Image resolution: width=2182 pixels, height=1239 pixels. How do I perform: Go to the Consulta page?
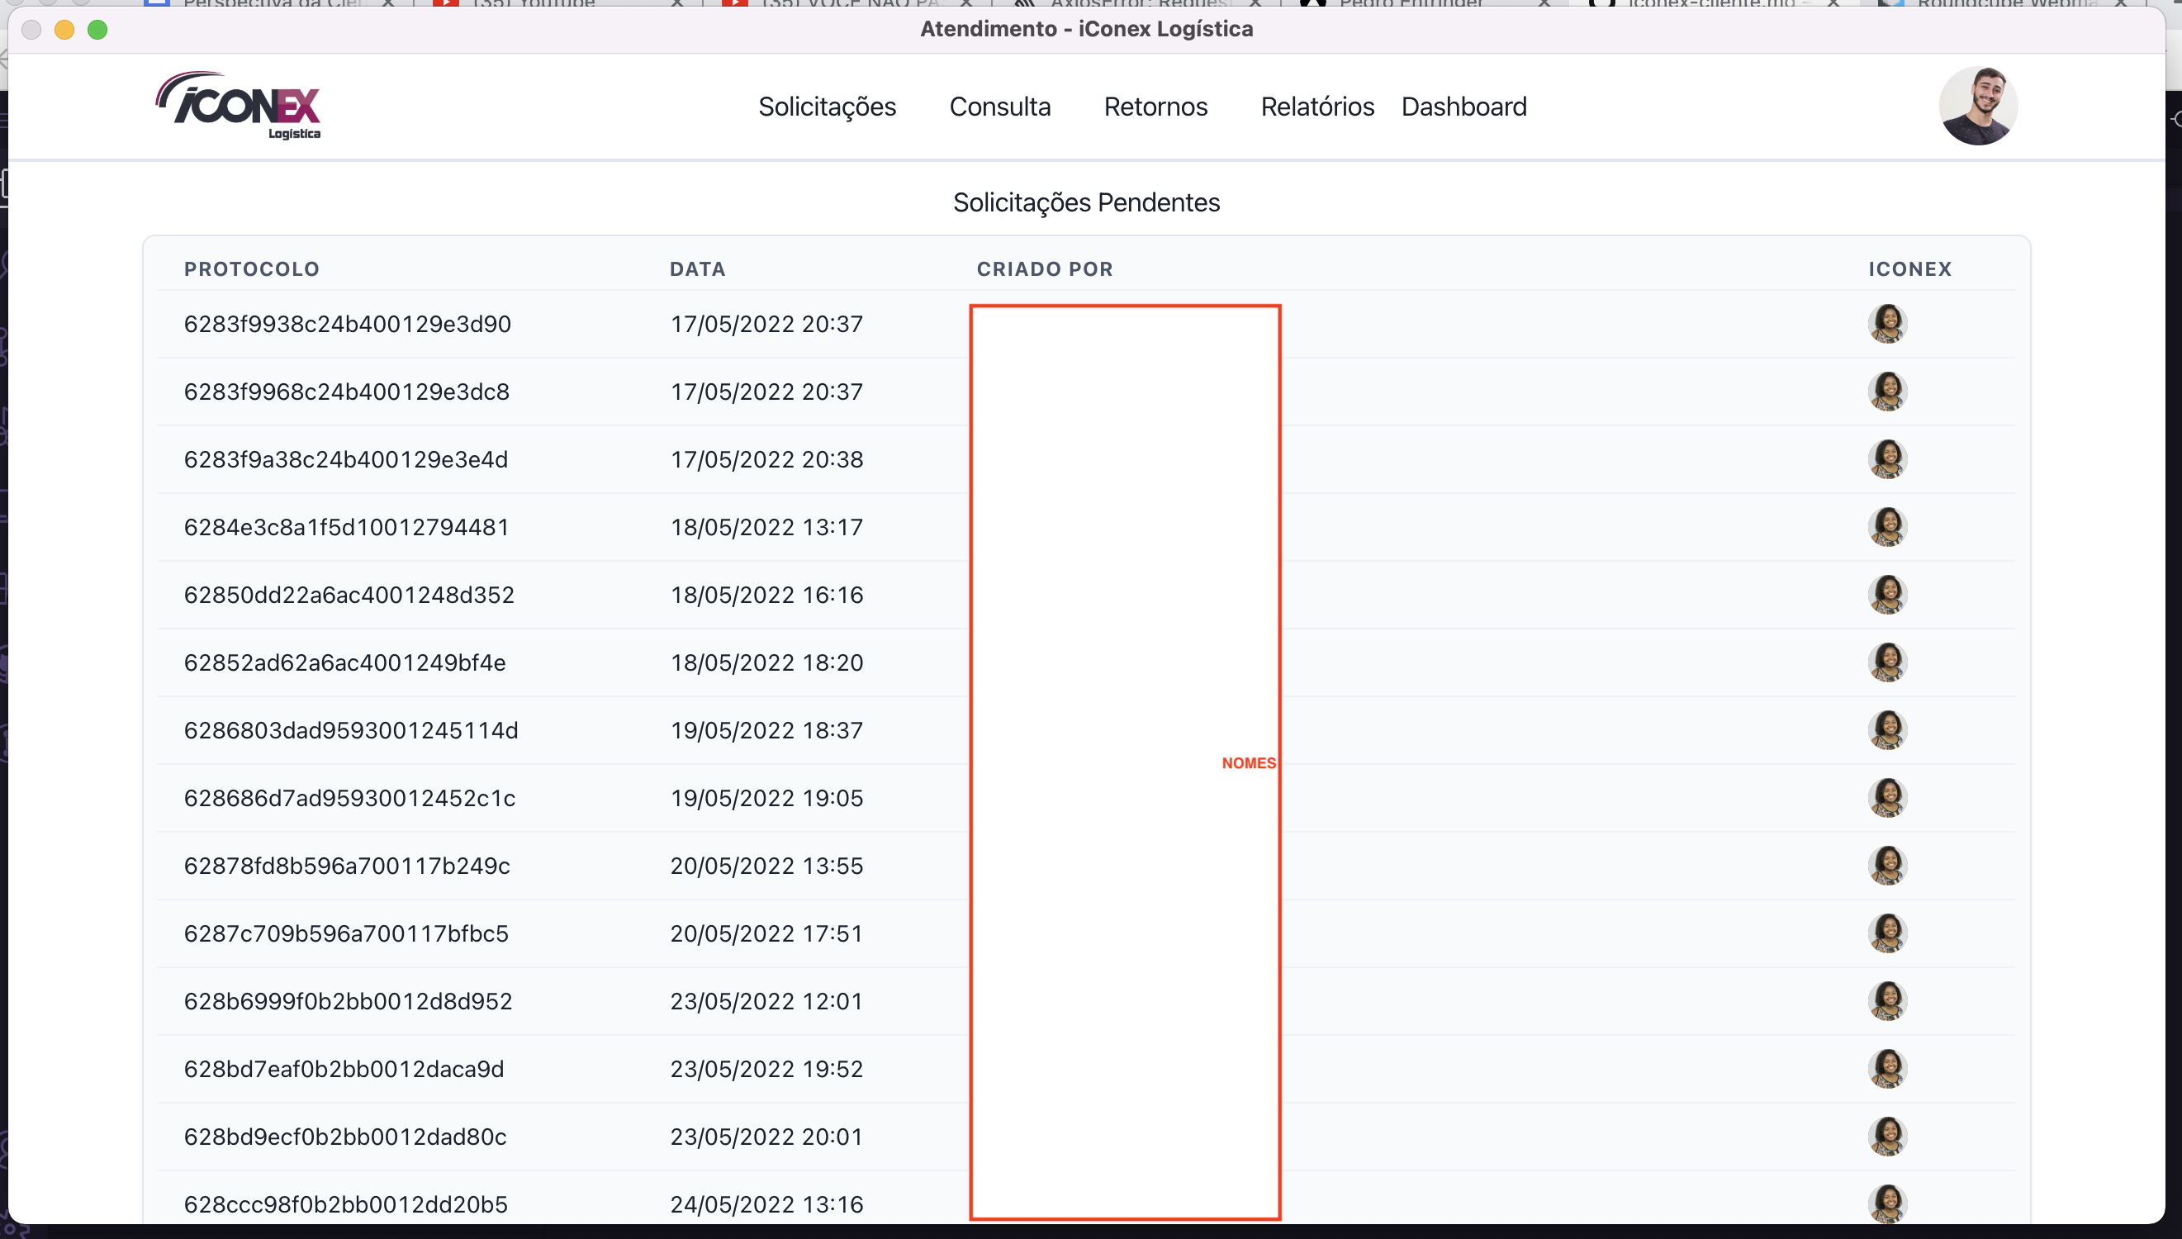(999, 107)
